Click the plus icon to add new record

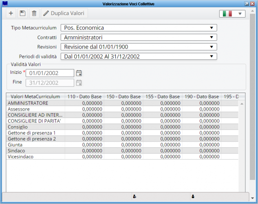[11, 13]
